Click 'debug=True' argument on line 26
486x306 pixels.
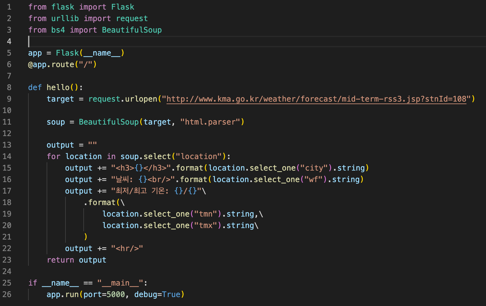pos(157,295)
